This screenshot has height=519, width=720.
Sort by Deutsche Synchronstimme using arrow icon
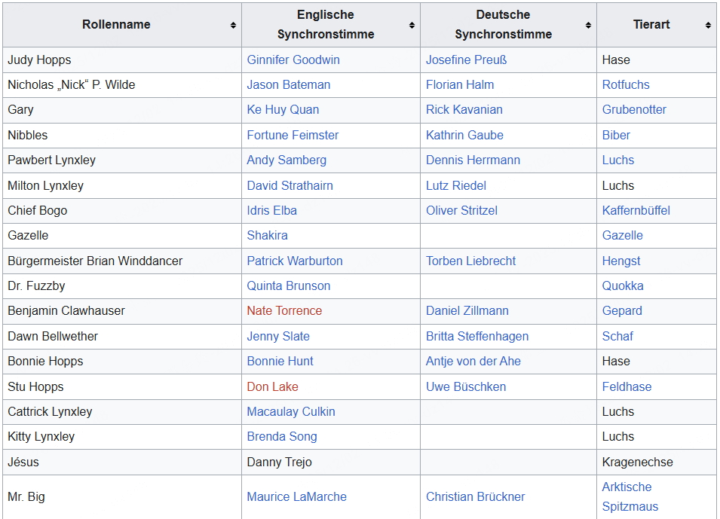[x=588, y=25]
